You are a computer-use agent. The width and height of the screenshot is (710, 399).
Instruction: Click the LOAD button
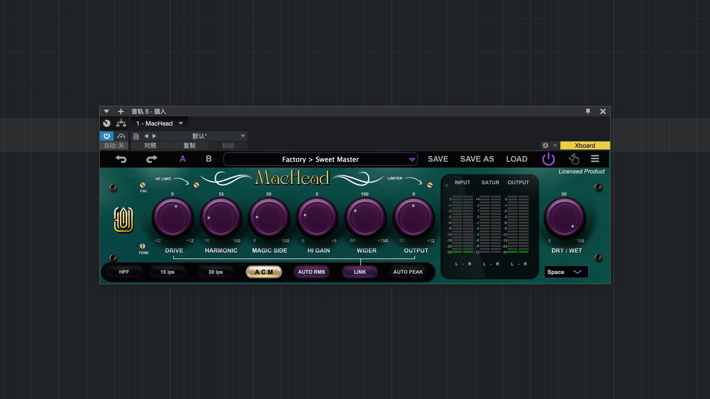[x=517, y=159]
